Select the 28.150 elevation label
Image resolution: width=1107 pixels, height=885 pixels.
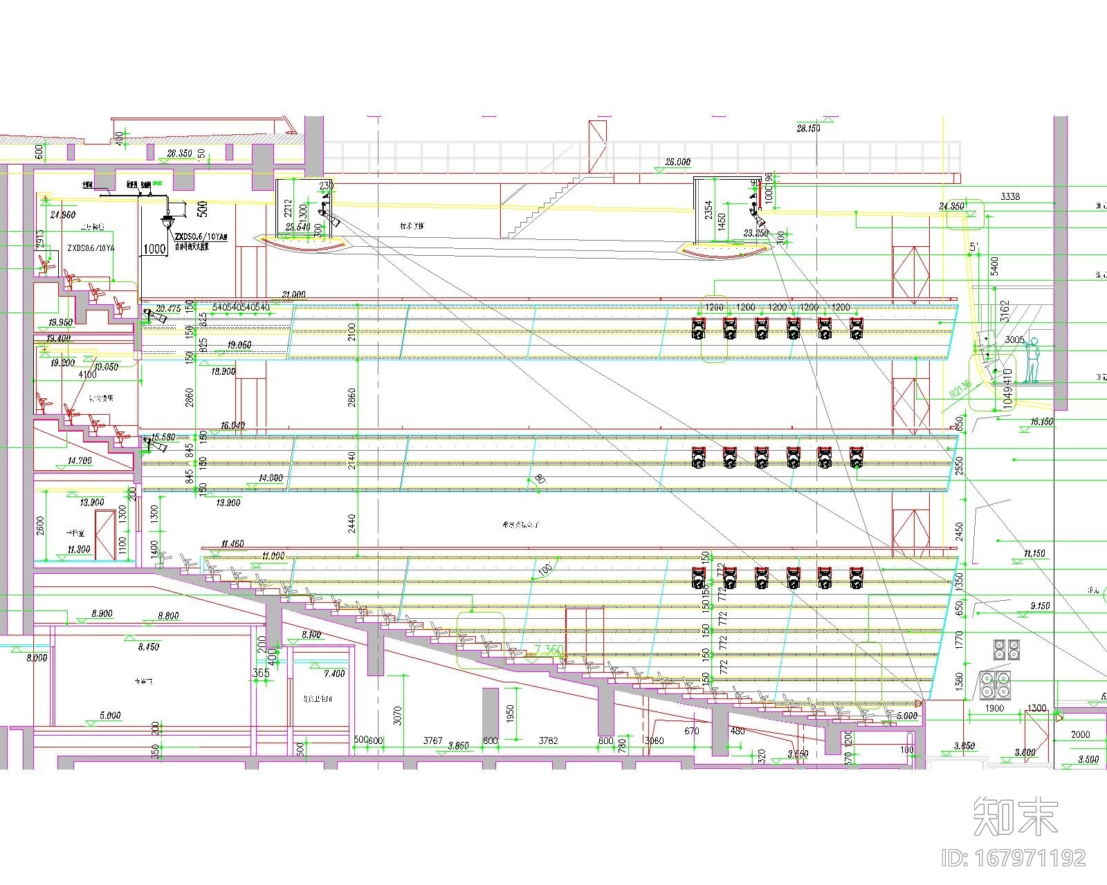click(x=808, y=128)
